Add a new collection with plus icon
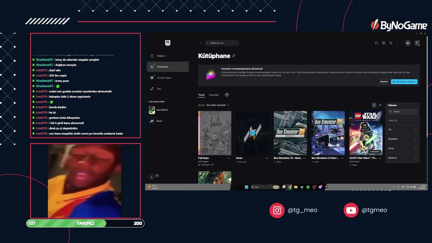 tap(227, 95)
